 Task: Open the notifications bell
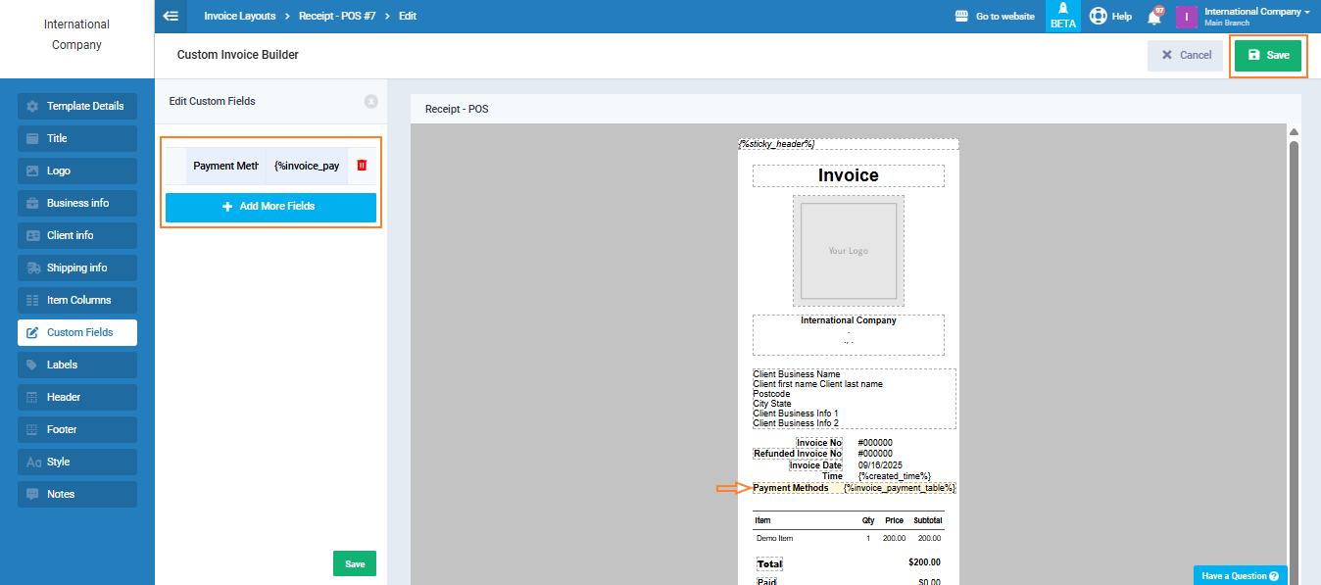1154,17
